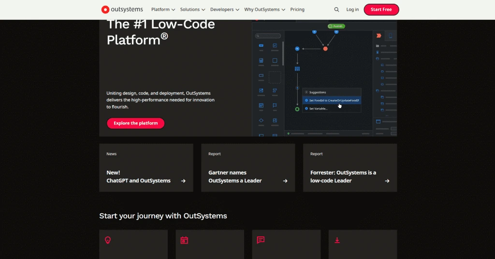Click arrow on Gartner report card

coord(285,181)
